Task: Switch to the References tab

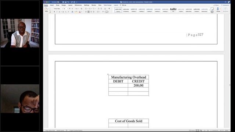Action: (78, 5)
